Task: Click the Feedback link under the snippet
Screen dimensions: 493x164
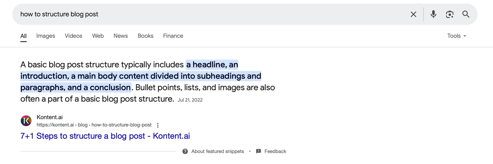Action: [275, 151]
